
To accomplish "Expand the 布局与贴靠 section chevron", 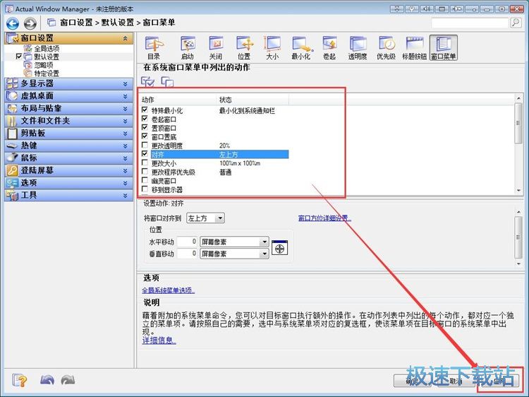I will point(125,109).
